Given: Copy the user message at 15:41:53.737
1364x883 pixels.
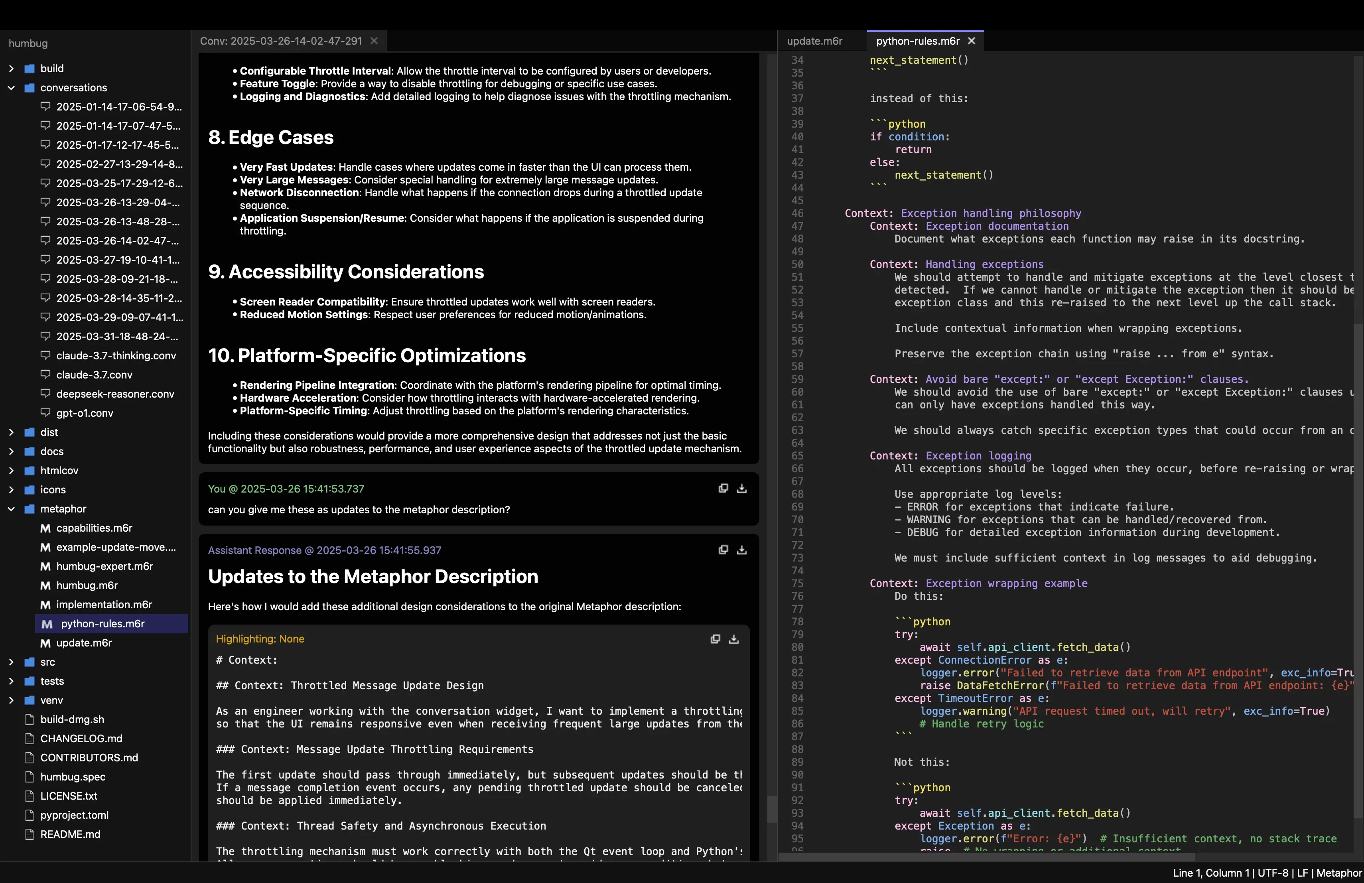Looking at the screenshot, I should [723, 488].
